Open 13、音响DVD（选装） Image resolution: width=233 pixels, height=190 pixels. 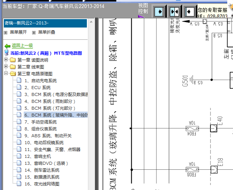(46, 163)
